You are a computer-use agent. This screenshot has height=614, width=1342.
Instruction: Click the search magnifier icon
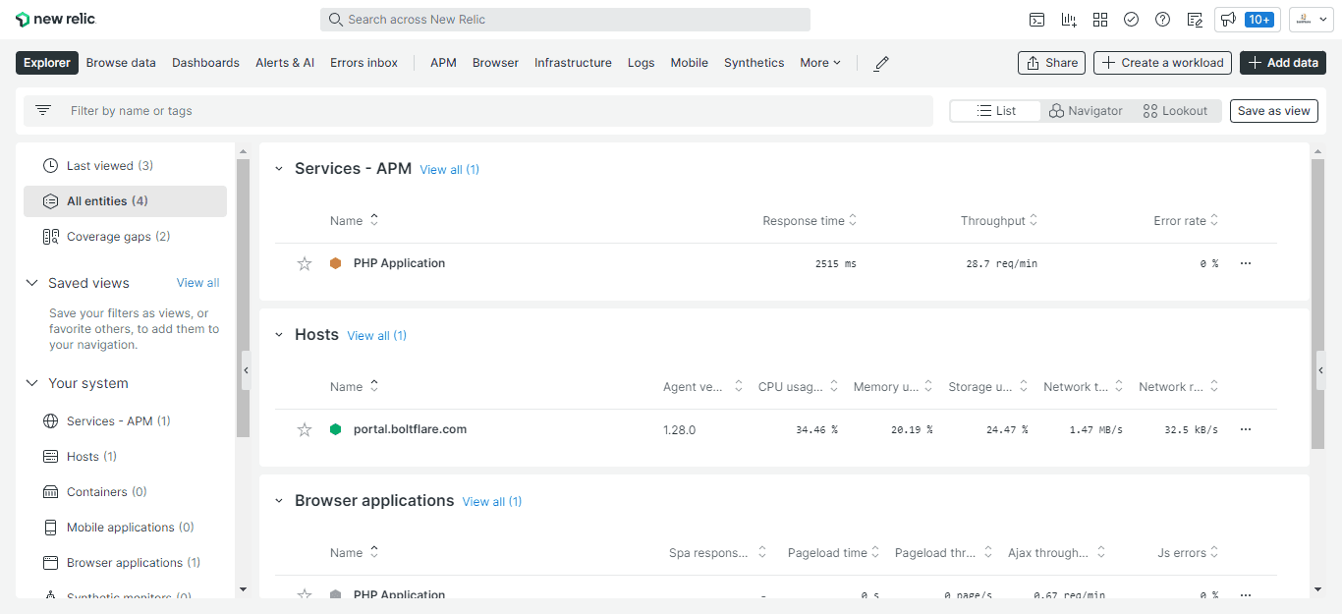[336, 20]
